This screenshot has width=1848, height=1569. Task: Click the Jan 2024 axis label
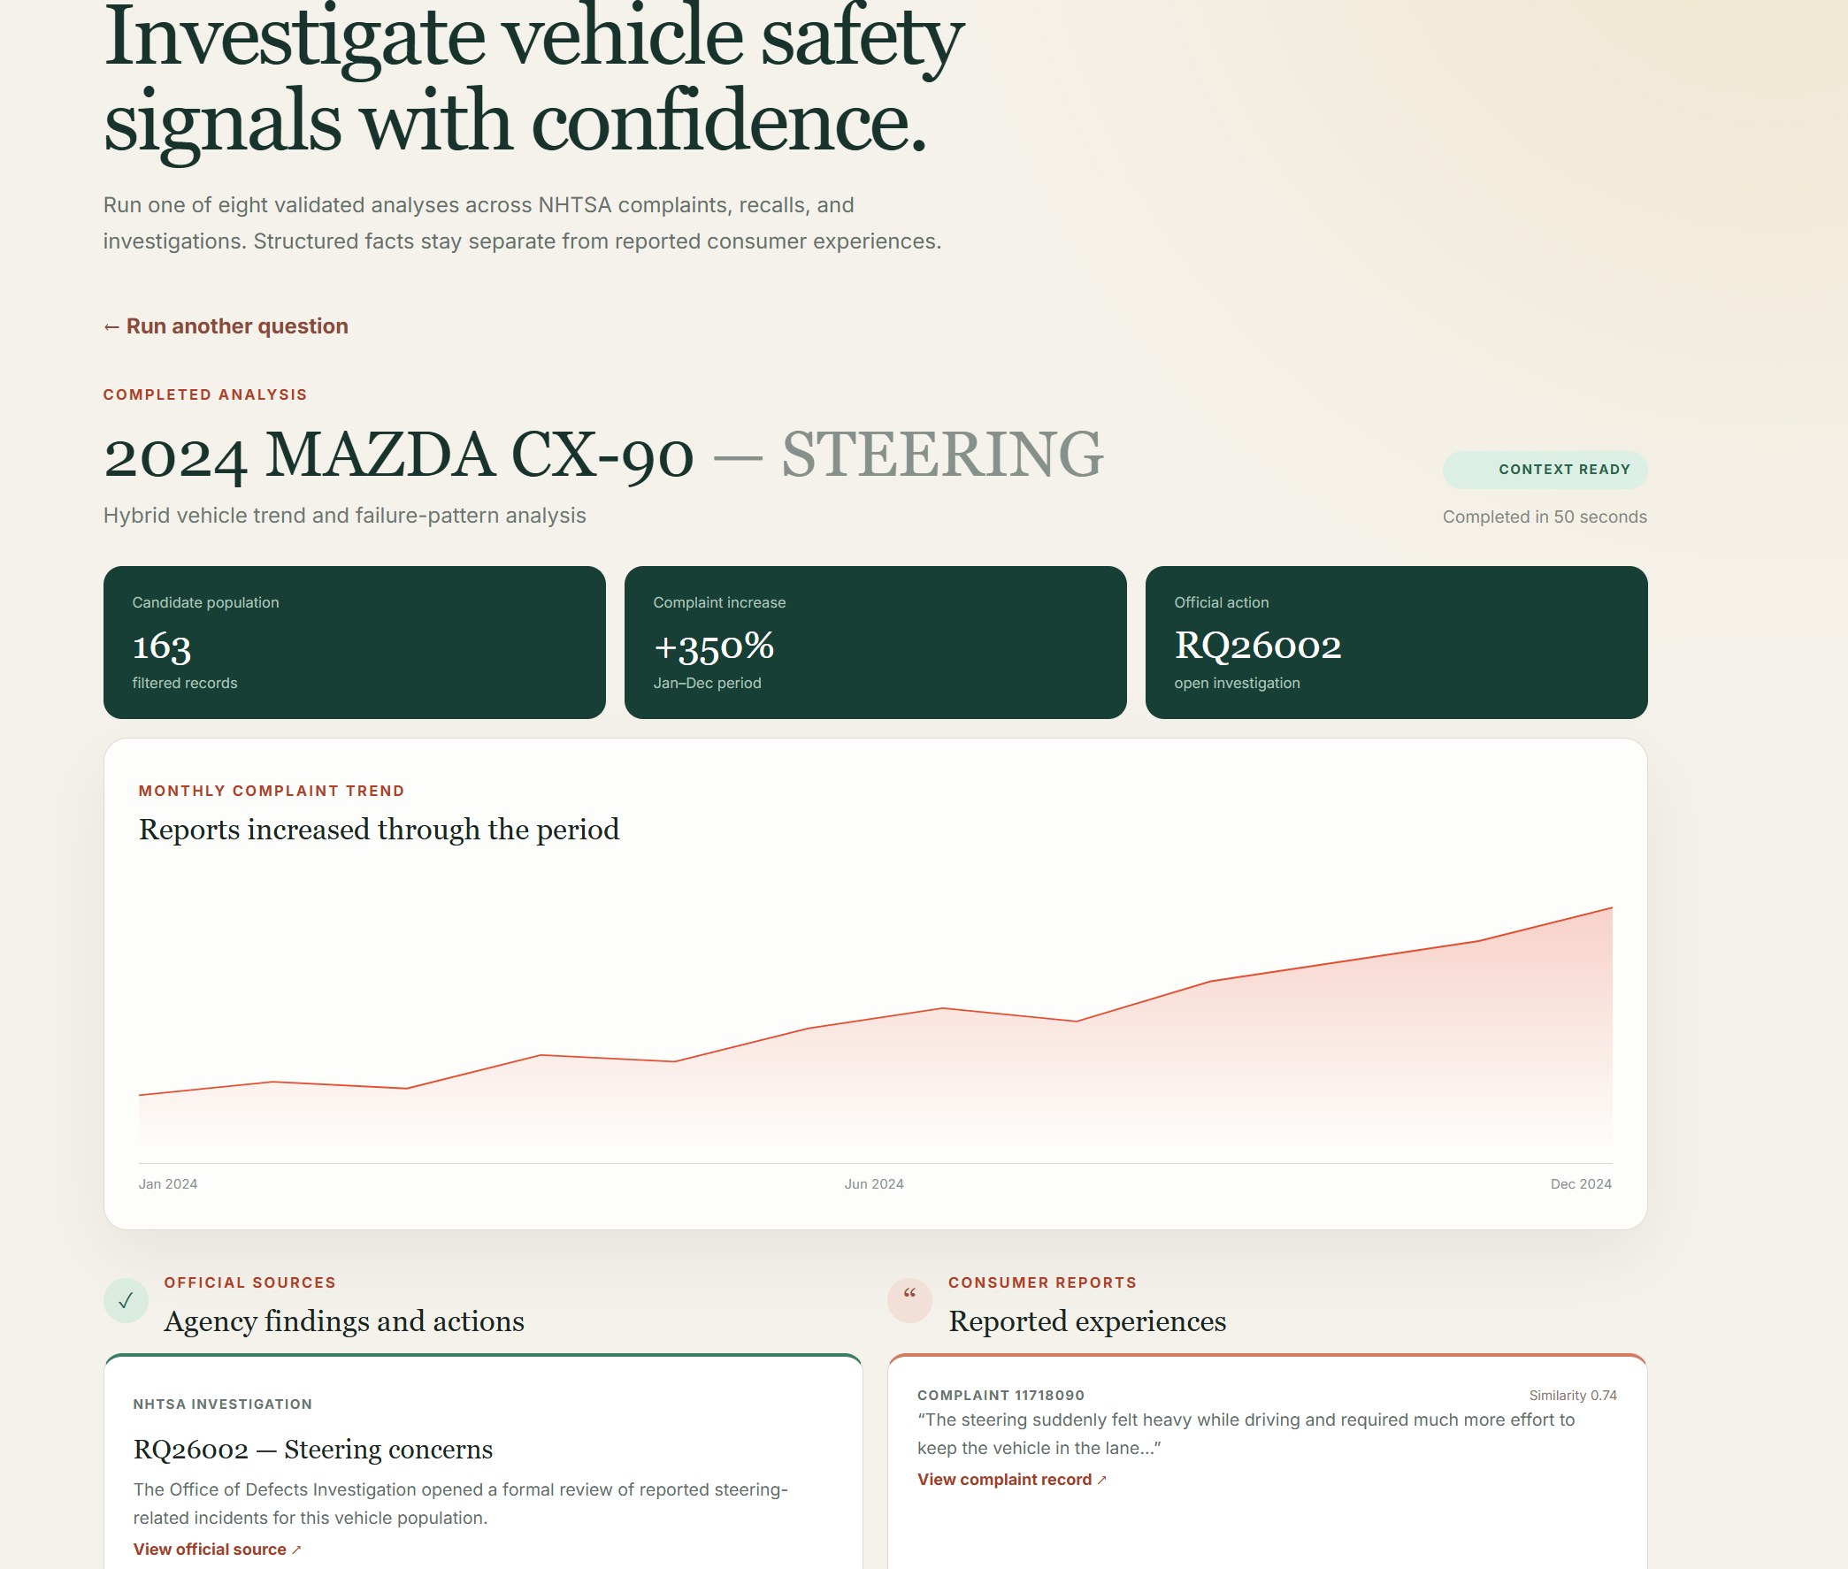point(168,1184)
